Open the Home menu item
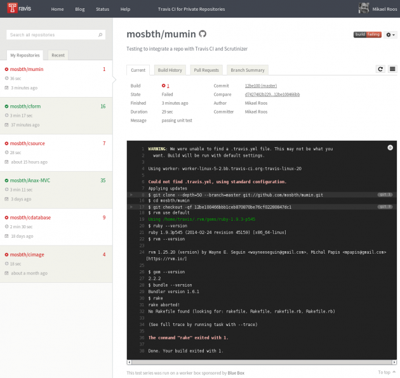This screenshot has width=400, height=378. 57,9
